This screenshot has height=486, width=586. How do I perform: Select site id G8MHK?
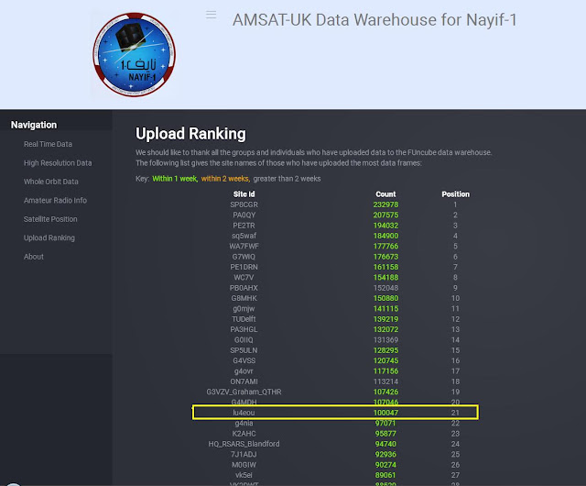(244, 298)
